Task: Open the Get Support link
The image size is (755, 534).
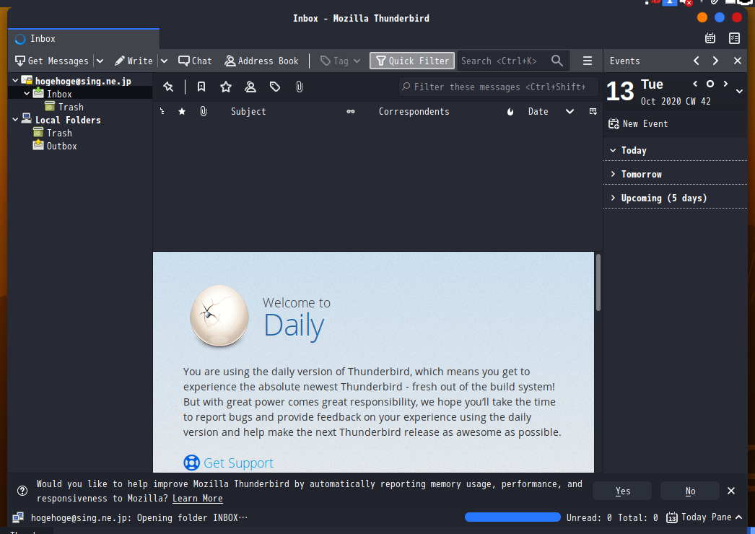Action: [x=238, y=463]
